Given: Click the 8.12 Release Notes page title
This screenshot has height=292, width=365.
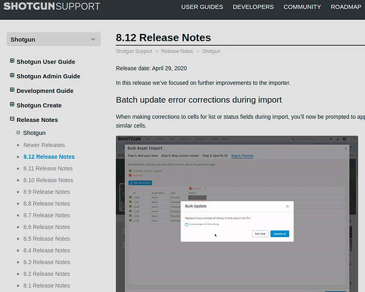Looking at the screenshot, I should coord(164,38).
